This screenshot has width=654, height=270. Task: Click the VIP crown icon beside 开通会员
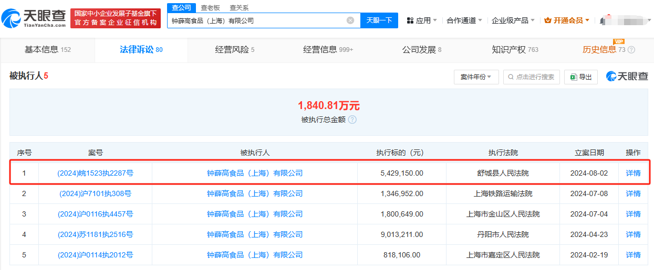click(x=548, y=20)
